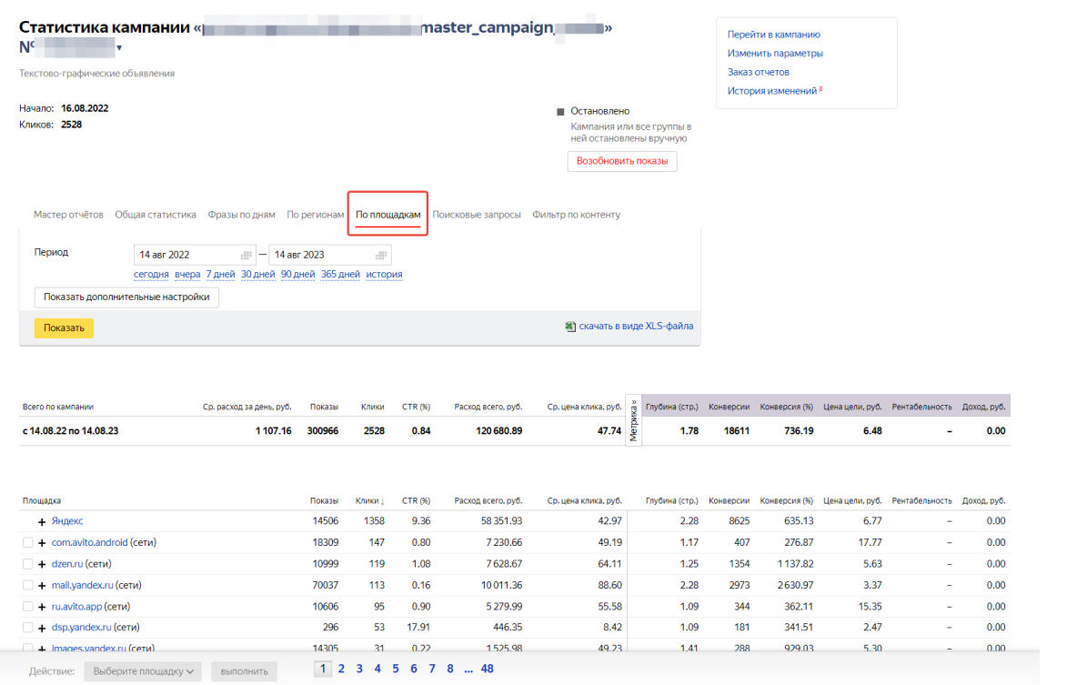Switch to По регионам tab
Viewport: 1077px width, 685px height.
(x=316, y=215)
